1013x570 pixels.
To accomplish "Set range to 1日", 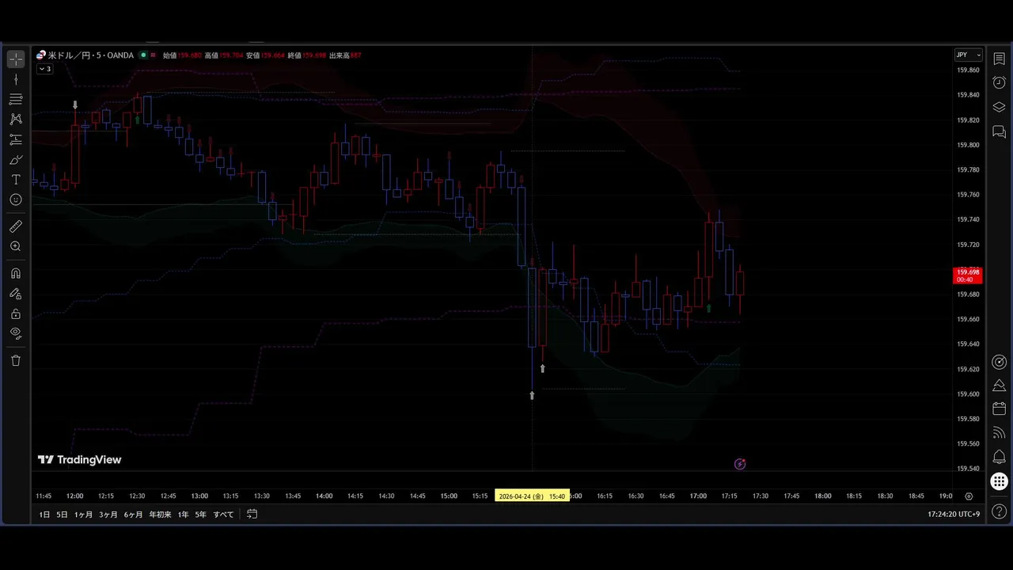I will click(44, 515).
